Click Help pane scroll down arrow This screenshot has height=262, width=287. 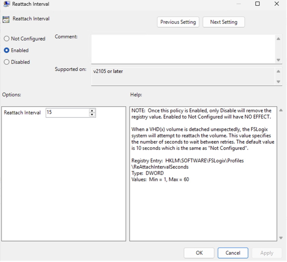click(x=281, y=238)
